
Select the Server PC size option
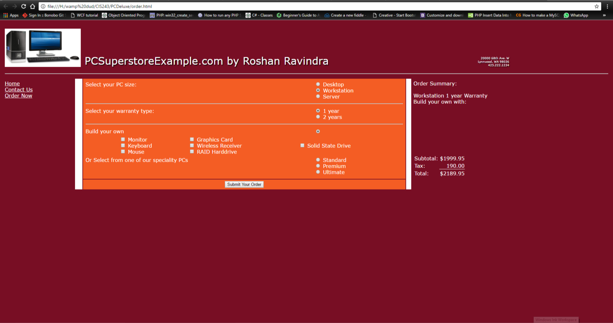click(318, 96)
